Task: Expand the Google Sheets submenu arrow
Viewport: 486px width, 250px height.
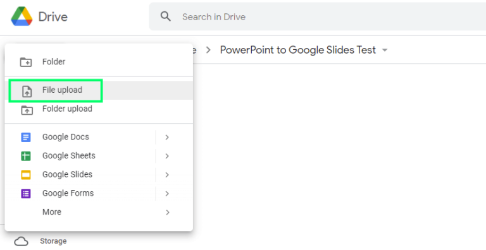Action: pyautogui.click(x=167, y=156)
